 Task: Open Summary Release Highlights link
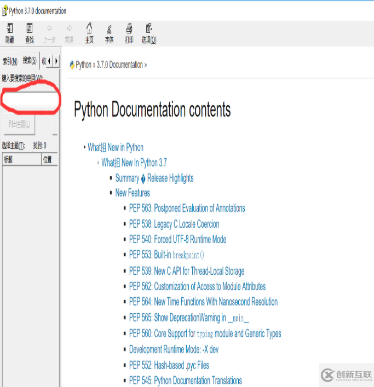click(154, 178)
